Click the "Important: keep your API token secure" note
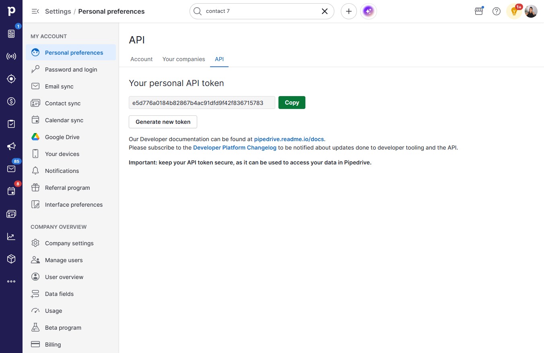 coord(250,162)
